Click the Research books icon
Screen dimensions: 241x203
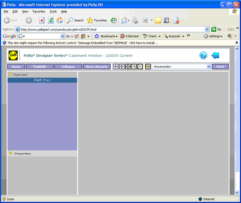point(167,20)
